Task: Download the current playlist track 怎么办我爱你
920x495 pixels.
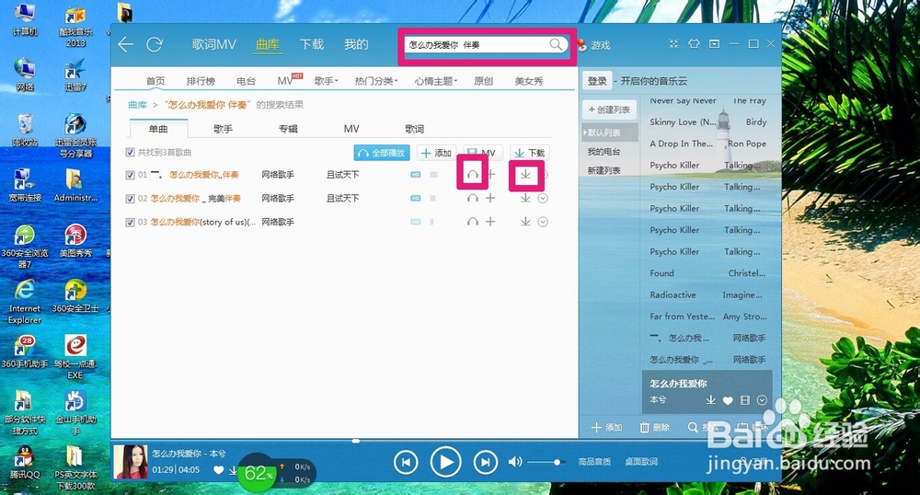Action: 710,400
